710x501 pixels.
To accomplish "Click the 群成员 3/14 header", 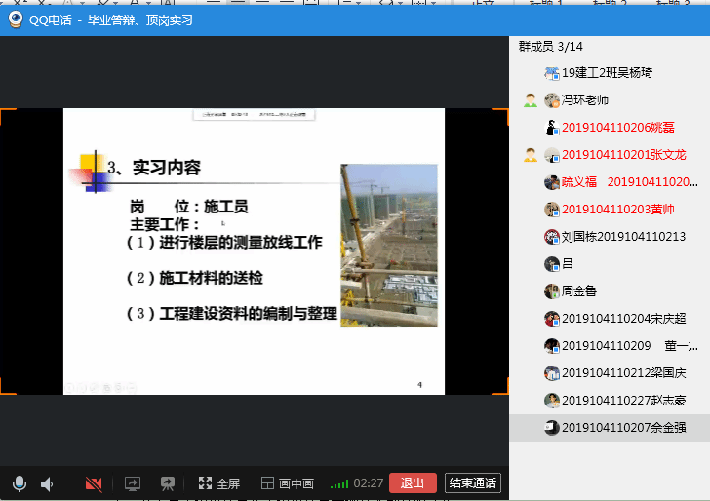I will tap(551, 47).
